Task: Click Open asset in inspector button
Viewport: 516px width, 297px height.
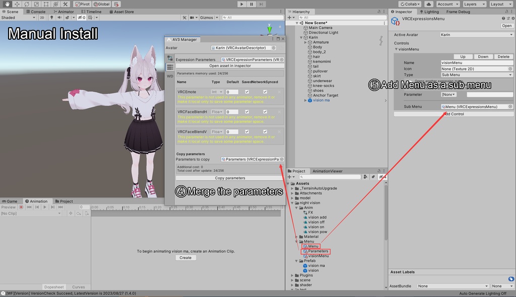Action: (x=230, y=66)
